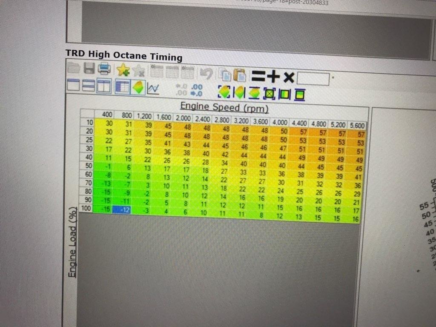Screen dimensions: 436x327
Task: Click the value entry box beside multiply icon
Action: (313, 79)
